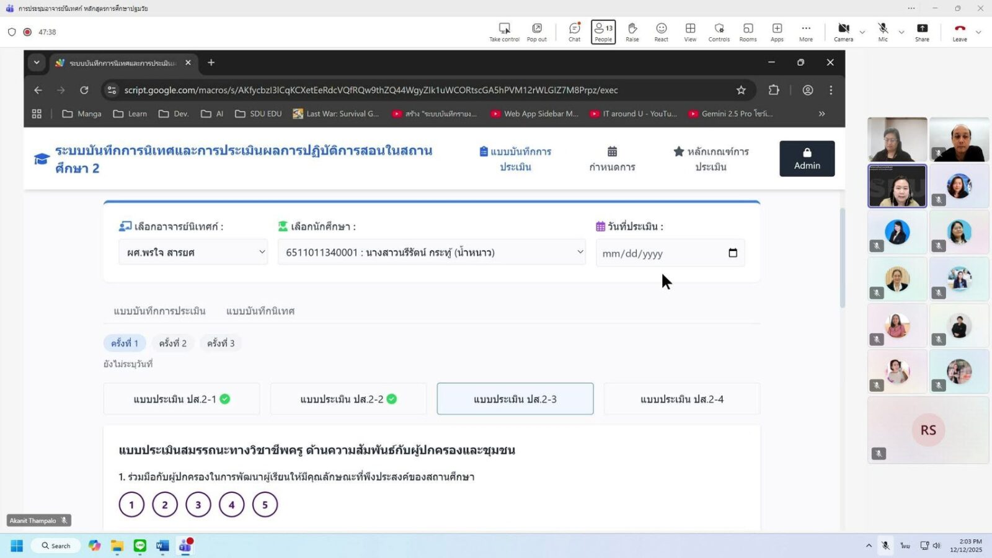Open the student selection dropdown
Screen dimensions: 992x558
(x=431, y=252)
